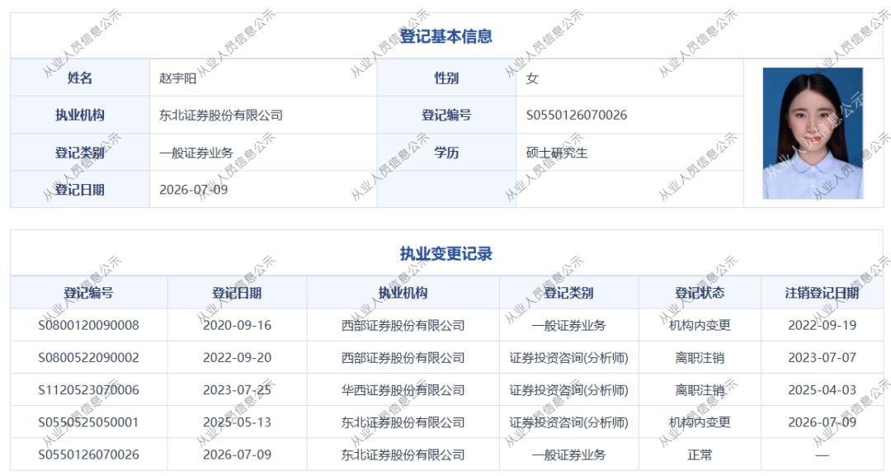This screenshot has width=891, height=476.
Task: Click 一般证券业务 in the last records row
Action: click(568, 455)
